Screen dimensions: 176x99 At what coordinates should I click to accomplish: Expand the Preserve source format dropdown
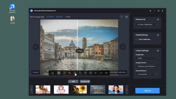click(147, 66)
